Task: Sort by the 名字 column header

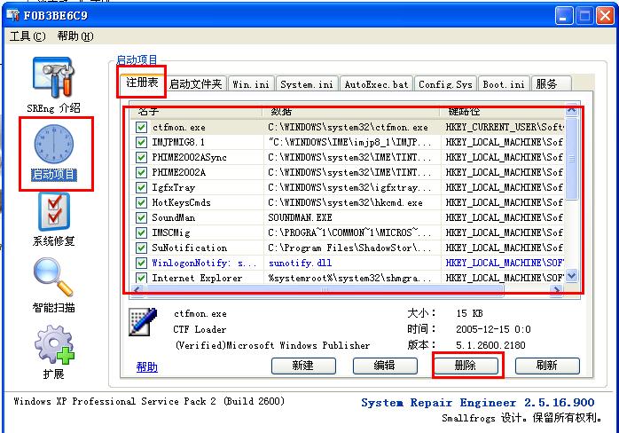Action: (196, 112)
